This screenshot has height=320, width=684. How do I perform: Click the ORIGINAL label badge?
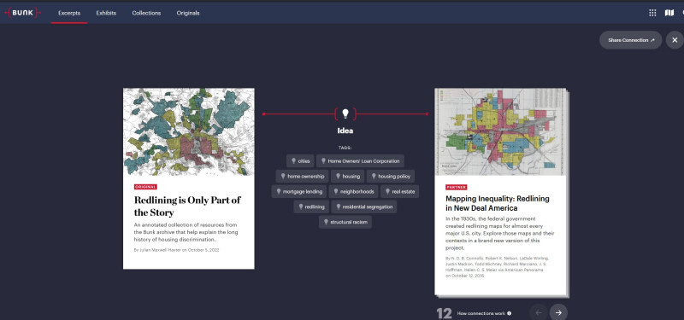145,187
